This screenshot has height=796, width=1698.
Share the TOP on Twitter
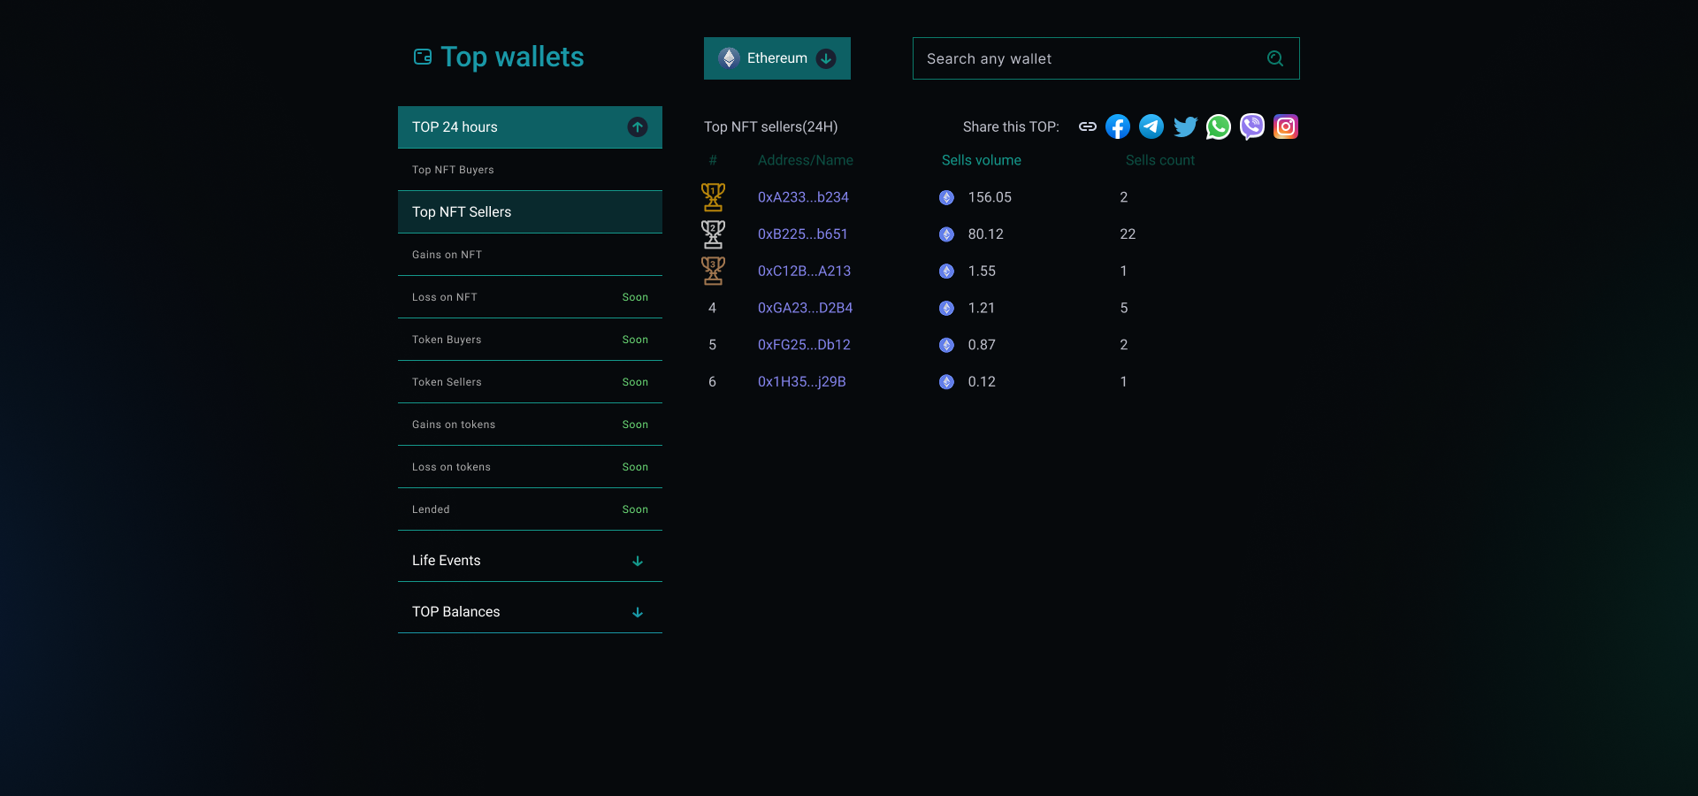click(x=1184, y=126)
